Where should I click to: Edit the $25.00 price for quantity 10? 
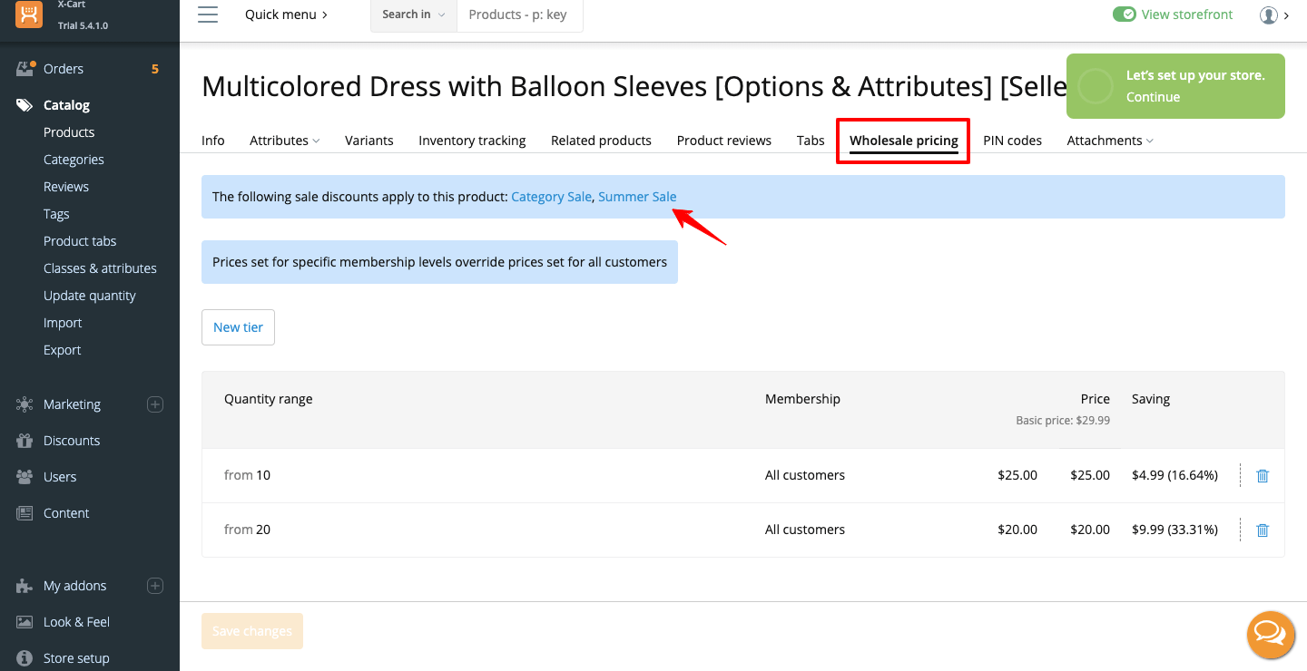pyautogui.click(x=1017, y=475)
